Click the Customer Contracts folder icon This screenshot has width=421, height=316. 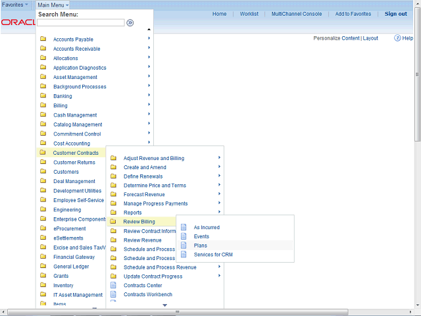[43, 152]
